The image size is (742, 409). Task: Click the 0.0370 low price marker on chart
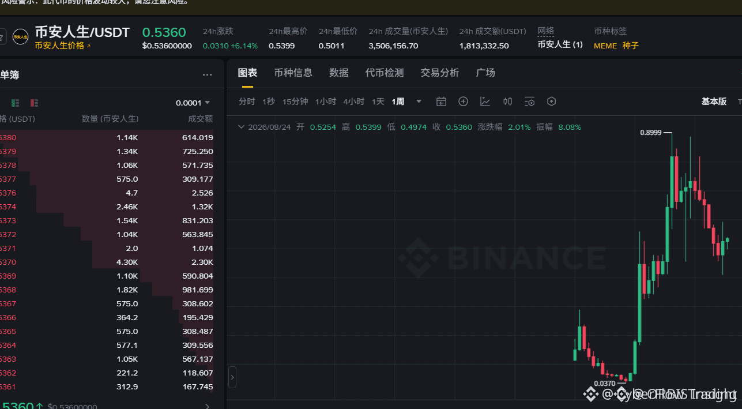tap(605, 383)
